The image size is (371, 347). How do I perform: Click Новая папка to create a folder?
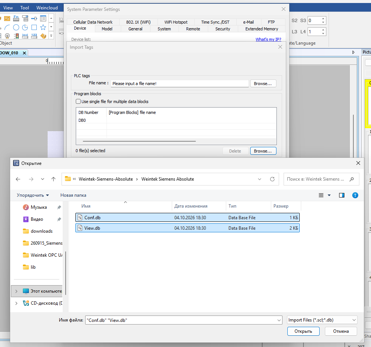tap(74, 195)
